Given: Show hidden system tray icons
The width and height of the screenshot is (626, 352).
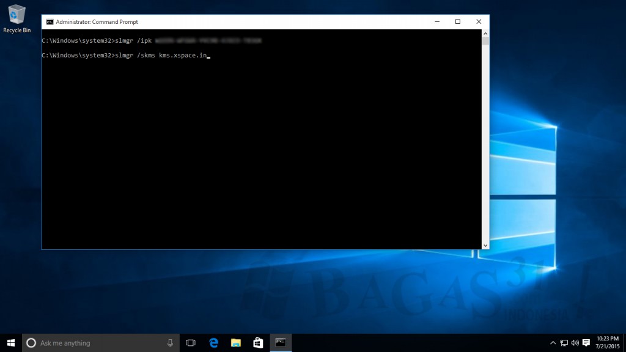Looking at the screenshot, I should pos(553,343).
